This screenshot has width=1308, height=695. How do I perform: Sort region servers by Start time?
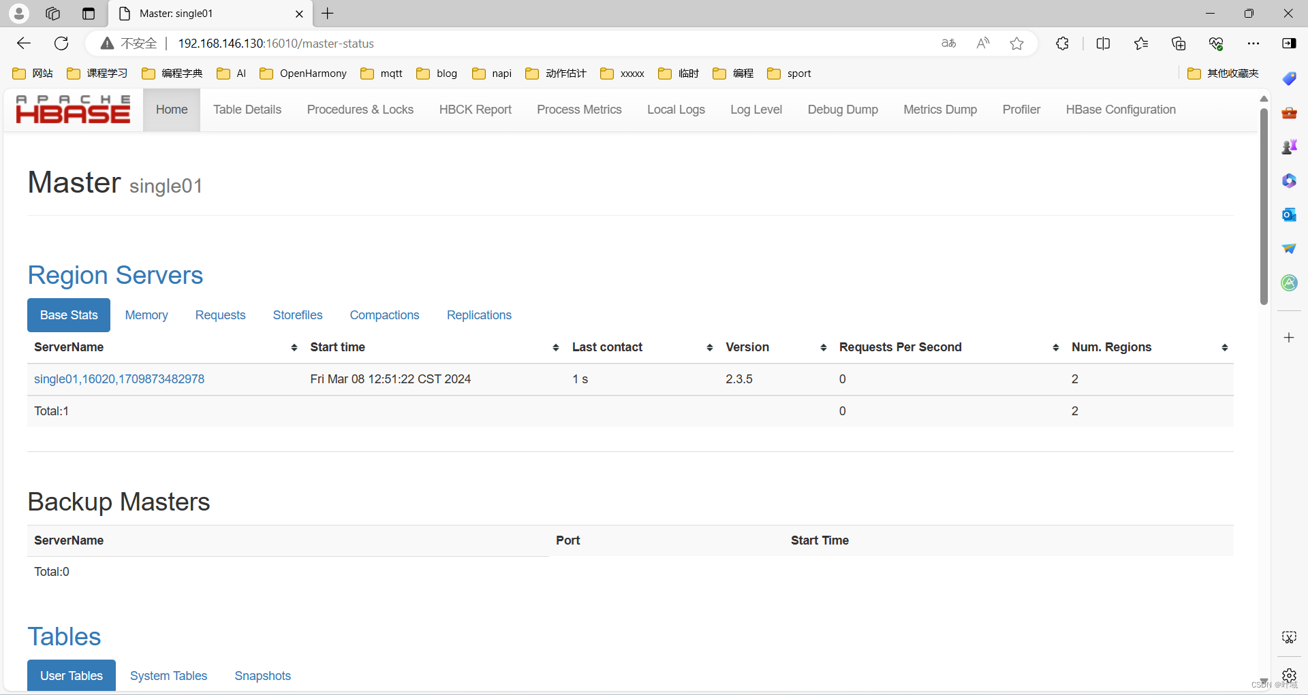(x=434, y=347)
